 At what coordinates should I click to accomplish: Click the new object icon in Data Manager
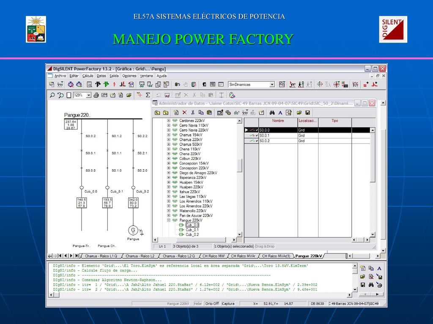pyautogui.click(x=176, y=113)
